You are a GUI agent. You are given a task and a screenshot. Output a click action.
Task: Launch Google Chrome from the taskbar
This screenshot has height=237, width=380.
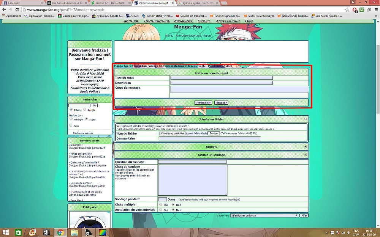click(x=60, y=233)
